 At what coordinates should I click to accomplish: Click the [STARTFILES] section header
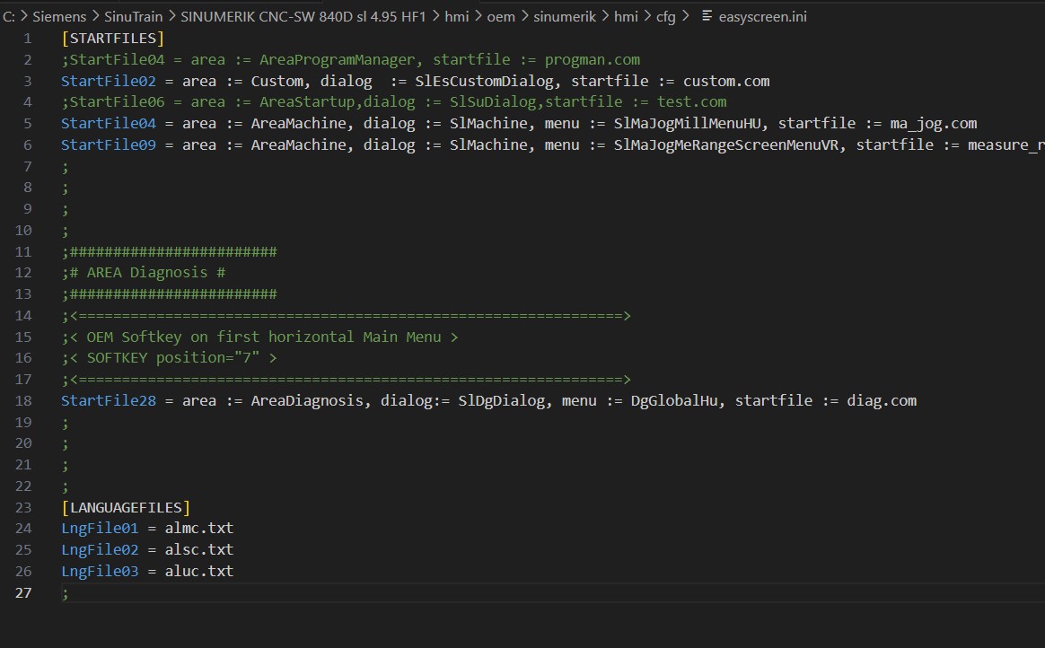point(112,39)
